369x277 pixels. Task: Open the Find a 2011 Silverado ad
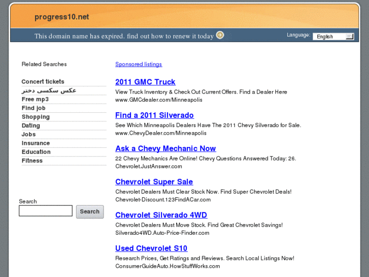point(154,115)
